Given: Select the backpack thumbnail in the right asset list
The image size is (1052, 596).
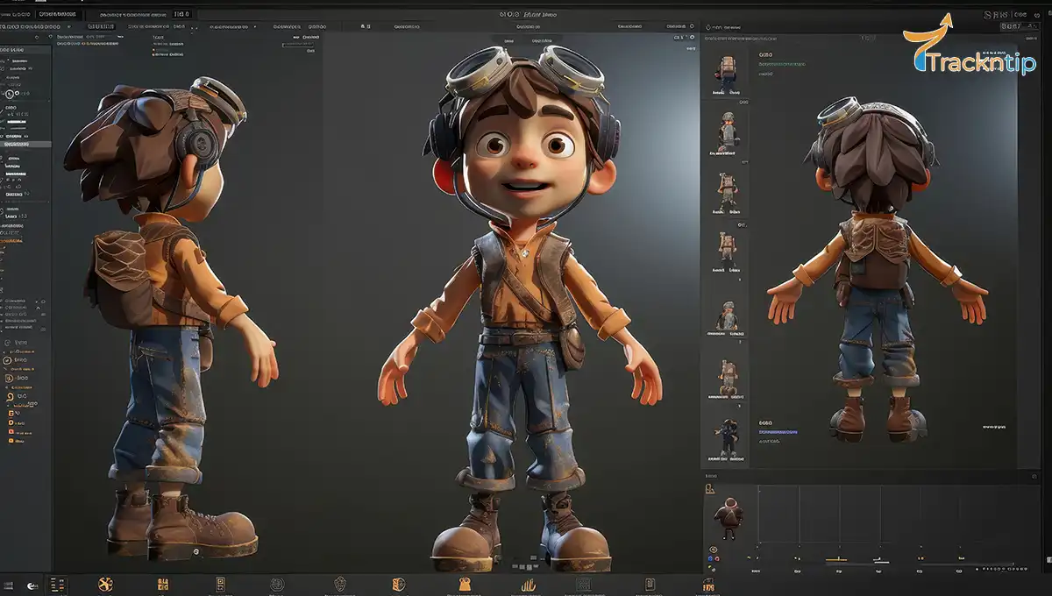Looking at the screenshot, I should [x=726, y=70].
